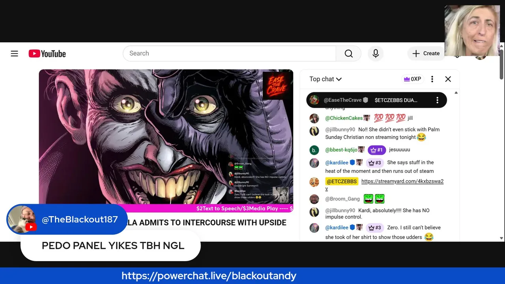Click the laughing emoji after 'streaming tonight'
Image resolution: width=505 pixels, height=284 pixels.
[x=421, y=137]
